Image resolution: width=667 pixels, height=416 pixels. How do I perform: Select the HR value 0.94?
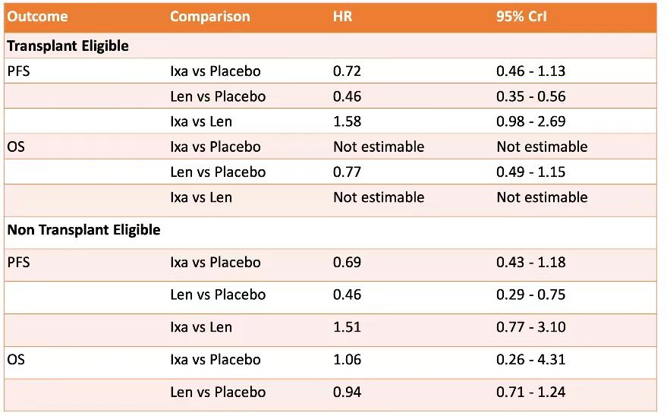347,392
